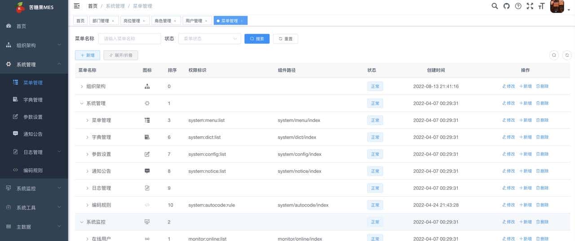575x241 pixels.
Task: Switch to the 首页 tab
Action: [x=80, y=21]
